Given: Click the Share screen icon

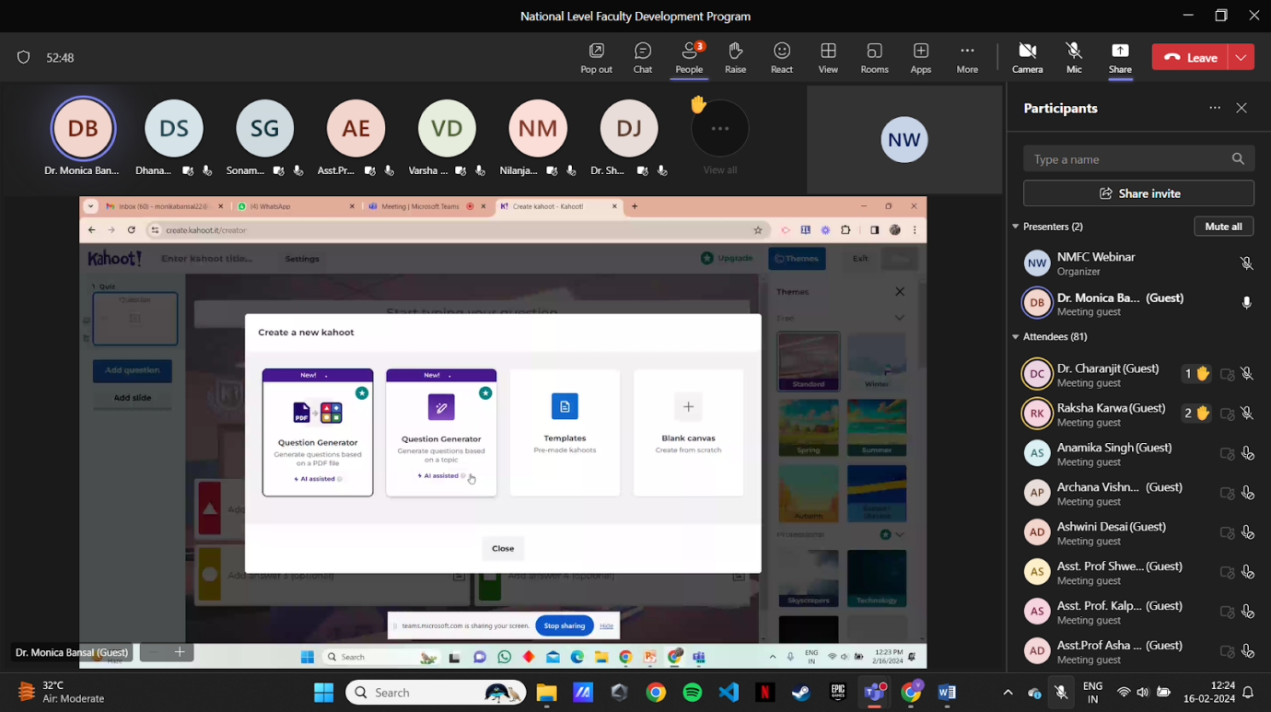Looking at the screenshot, I should [x=1120, y=52].
